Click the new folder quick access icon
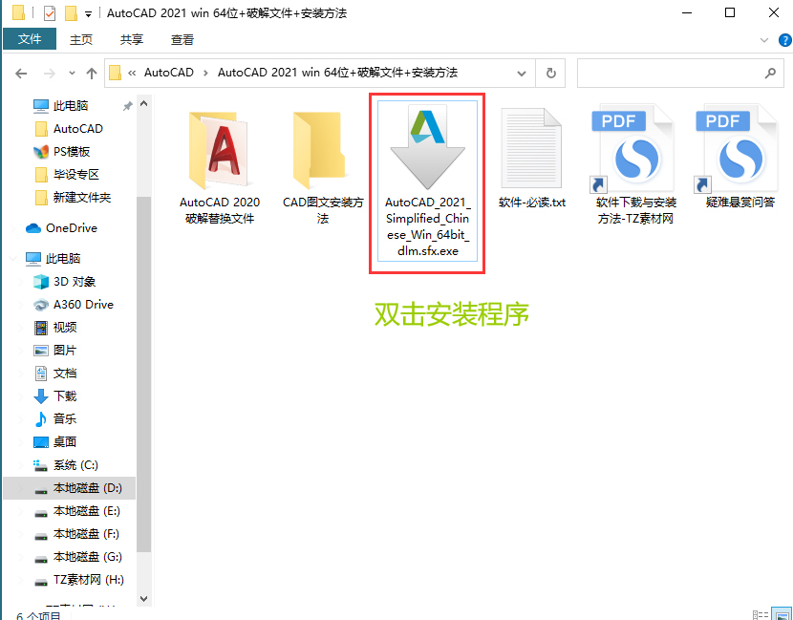 [71, 12]
